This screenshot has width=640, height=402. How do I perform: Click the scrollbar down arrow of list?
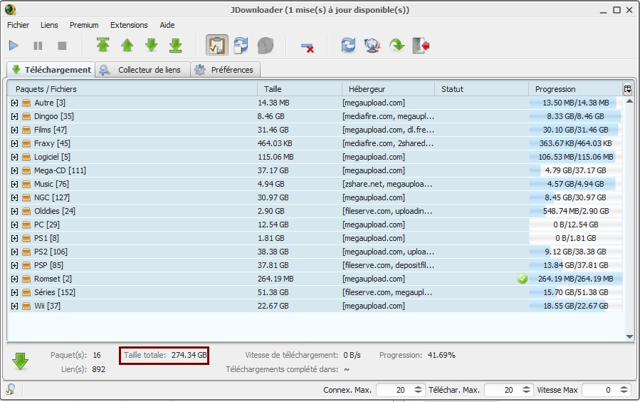629,336
